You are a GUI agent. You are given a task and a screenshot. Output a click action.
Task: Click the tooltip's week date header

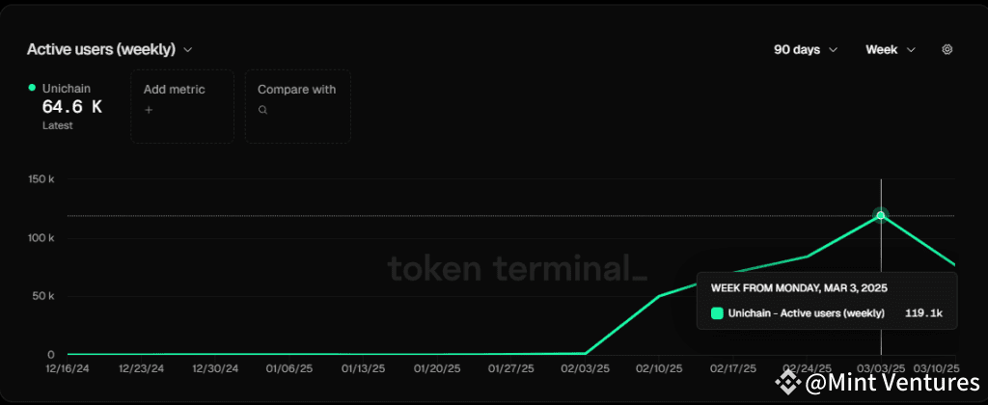(799, 287)
